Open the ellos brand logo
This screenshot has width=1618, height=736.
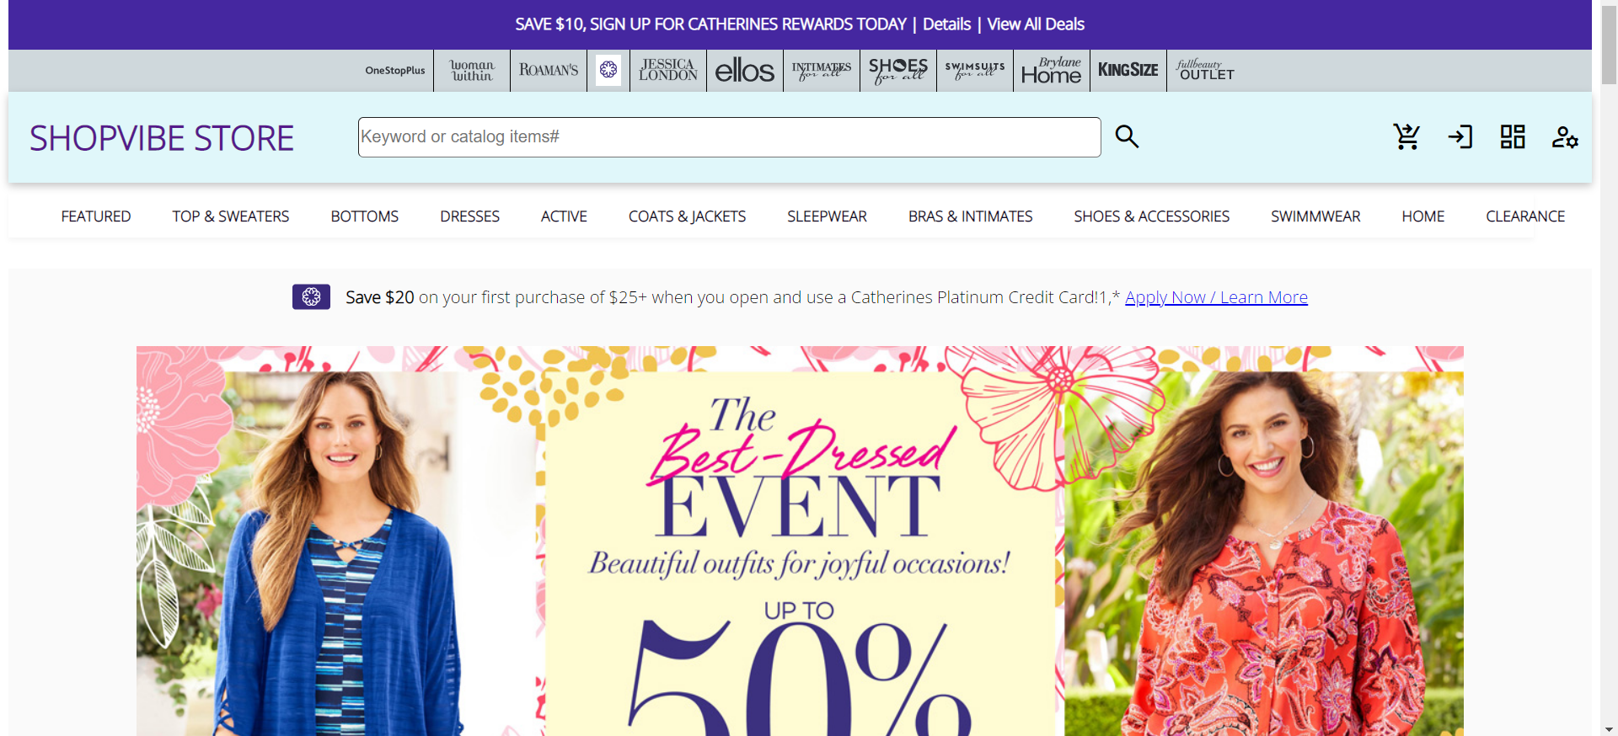pos(744,71)
